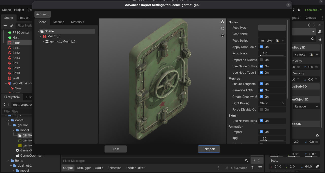The image size is (325, 173).
Task: Collapse the WorldEnvironment node
Action: [6, 83]
